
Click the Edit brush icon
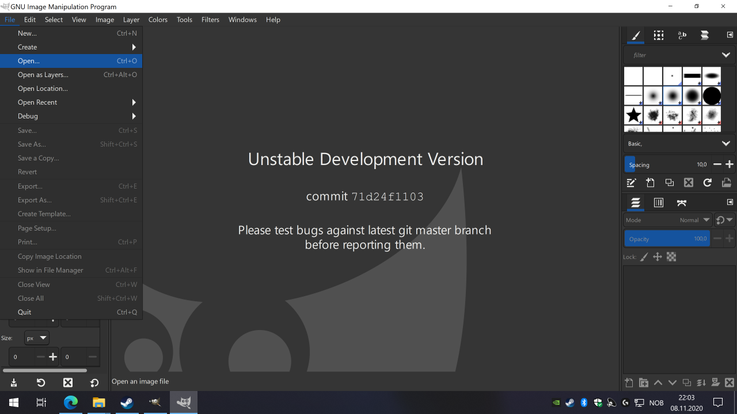(631, 183)
